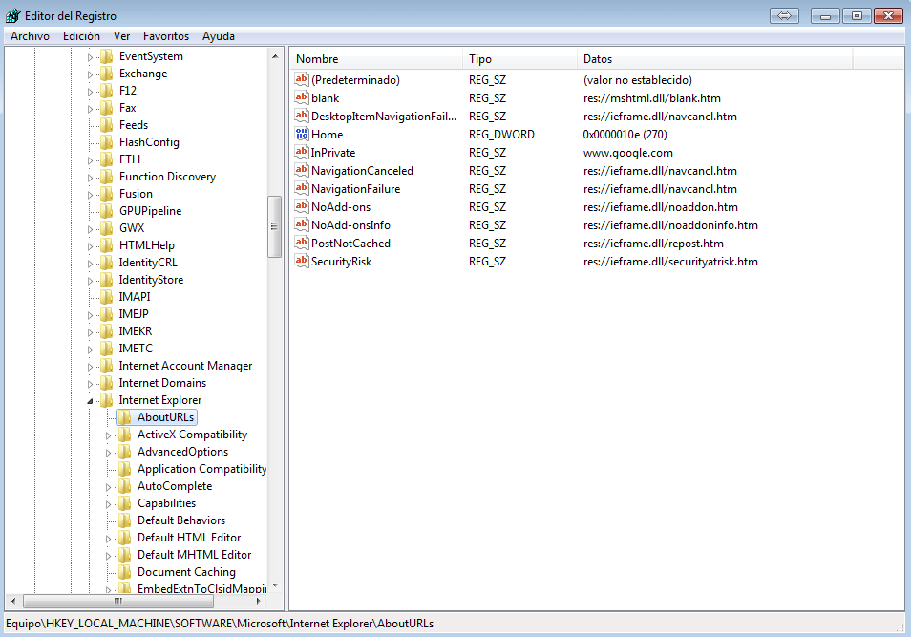This screenshot has width=911, height=637.
Task: Select the string icon of the blank value
Action: (301, 97)
